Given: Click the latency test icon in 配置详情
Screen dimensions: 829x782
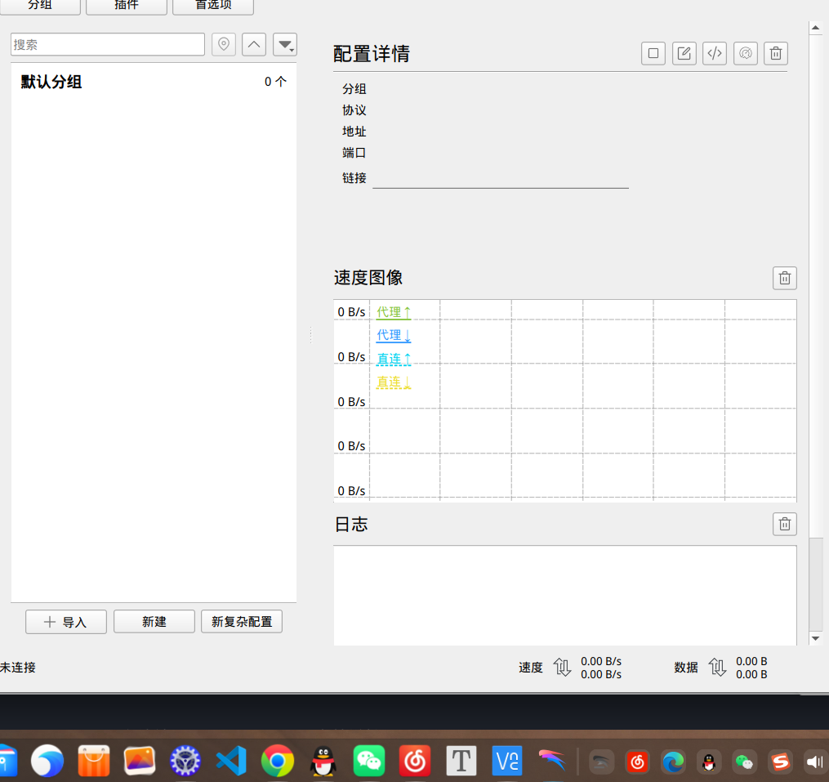Looking at the screenshot, I should coord(746,53).
